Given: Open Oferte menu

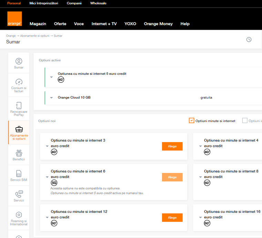Looking at the screenshot, I should [x=60, y=24].
